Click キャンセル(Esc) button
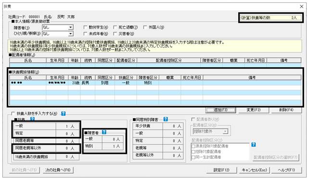The image size is (309, 179). [254, 170]
